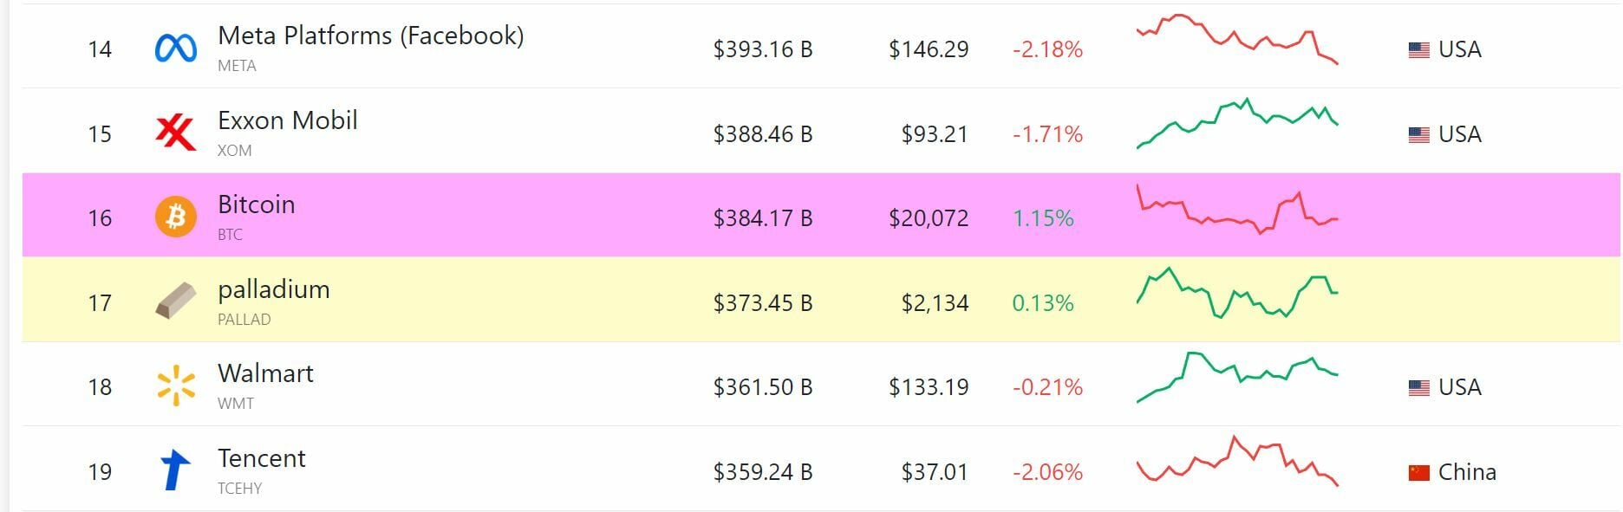Click the Bitcoin 7-day price chart

click(1237, 211)
